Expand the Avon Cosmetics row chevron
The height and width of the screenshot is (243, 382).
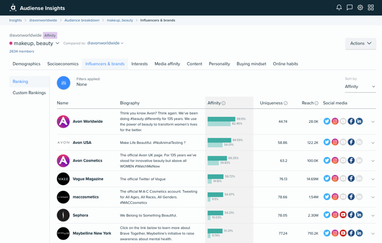[373, 161]
